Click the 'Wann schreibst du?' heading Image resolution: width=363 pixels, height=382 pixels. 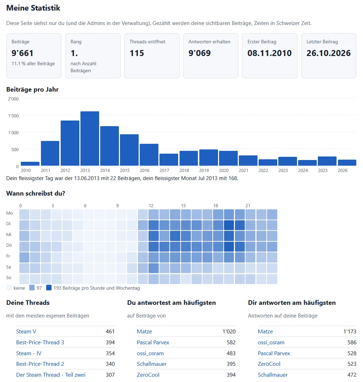36,193
